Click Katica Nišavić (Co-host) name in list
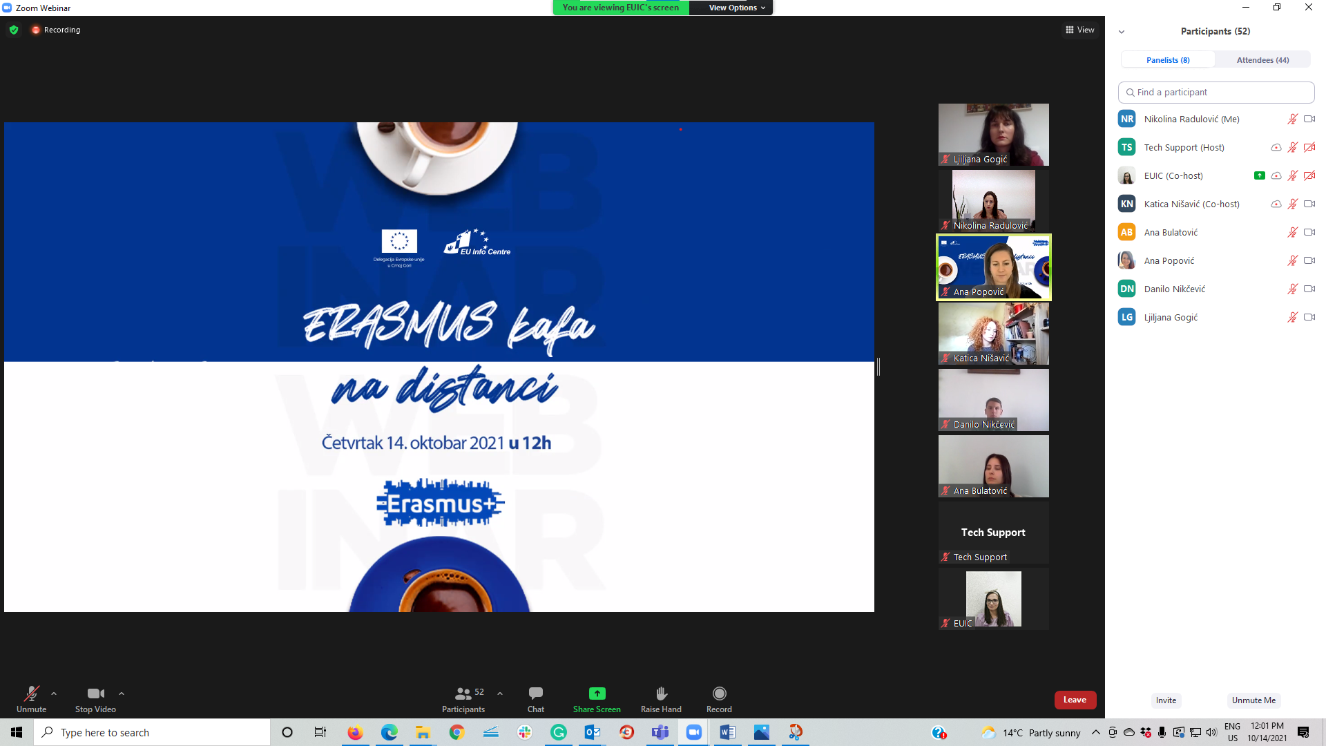The width and height of the screenshot is (1326, 746). 1191,204
